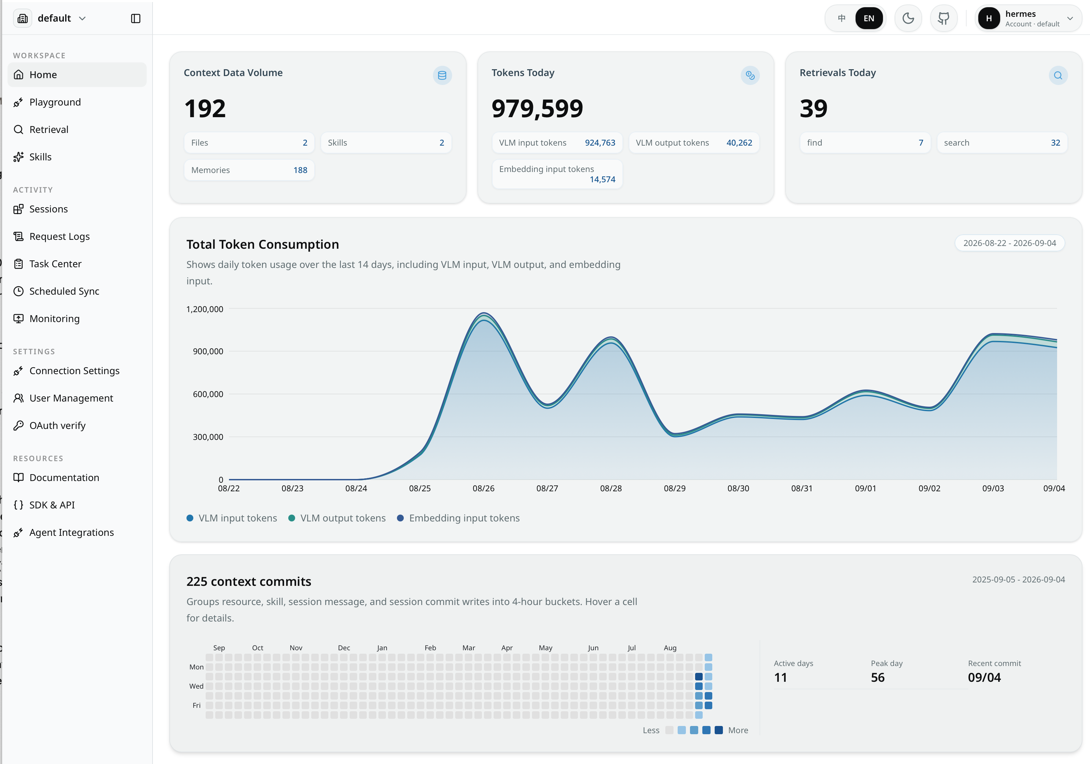Toggle dark mode with moon icon
1090x764 pixels.
[x=908, y=19]
